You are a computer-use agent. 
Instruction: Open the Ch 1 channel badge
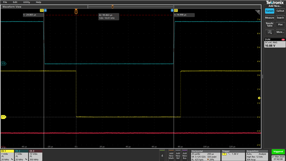(7, 155)
